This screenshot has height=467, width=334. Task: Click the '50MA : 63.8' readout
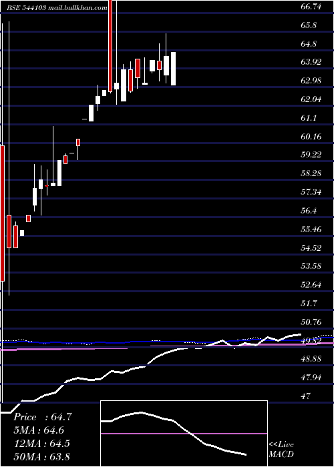41,456
